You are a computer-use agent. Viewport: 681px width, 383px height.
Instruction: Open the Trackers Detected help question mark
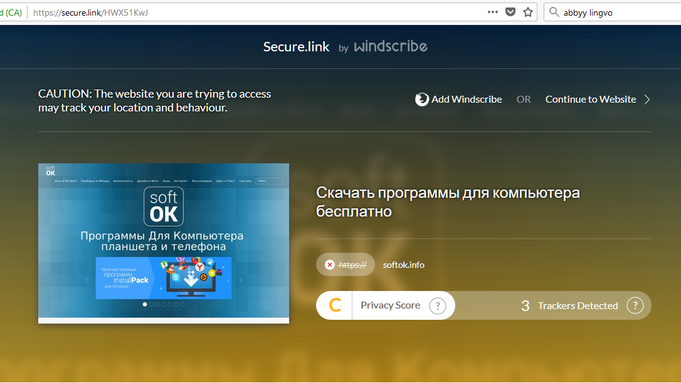click(635, 305)
